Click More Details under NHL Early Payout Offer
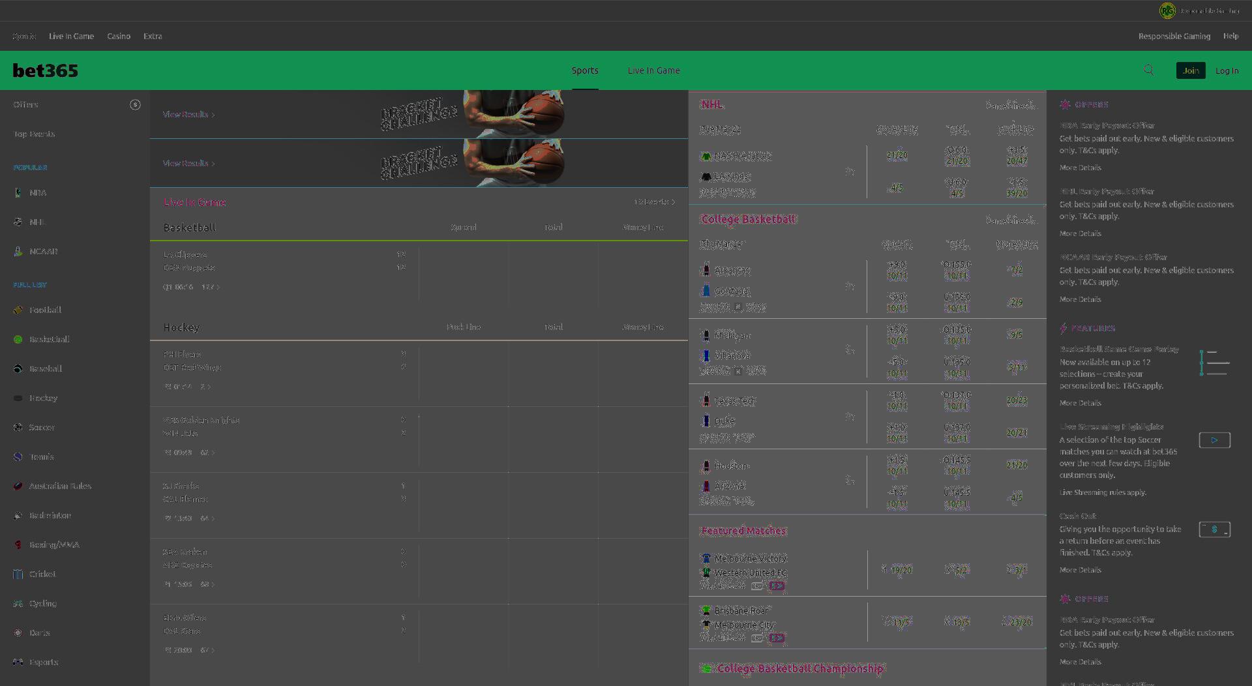 coord(1080,233)
